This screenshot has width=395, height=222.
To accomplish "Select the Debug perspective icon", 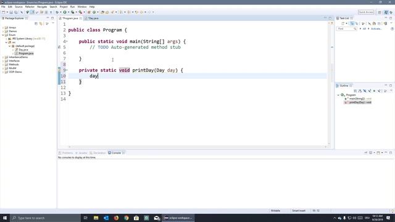I will [x=391, y=12].
